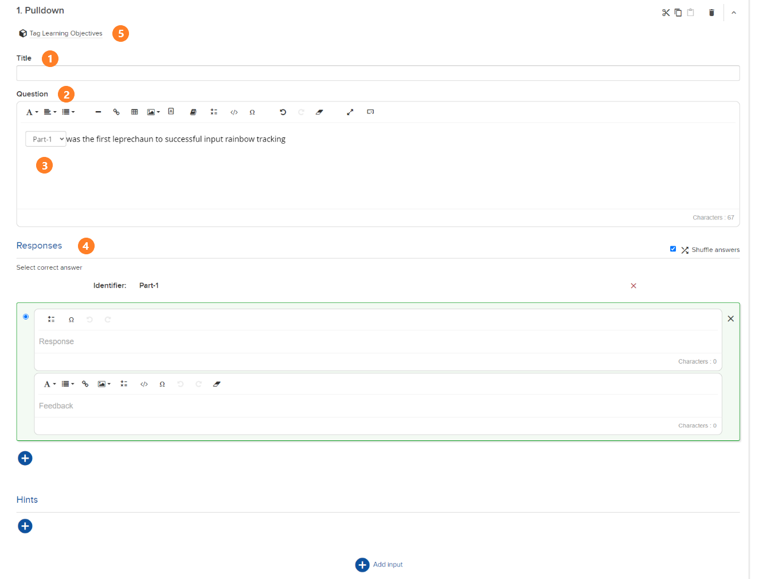Insert link in Question editor

point(116,112)
